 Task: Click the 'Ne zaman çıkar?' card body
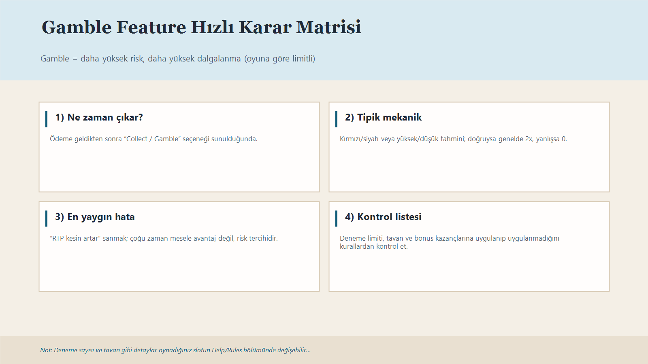coord(179,170)
